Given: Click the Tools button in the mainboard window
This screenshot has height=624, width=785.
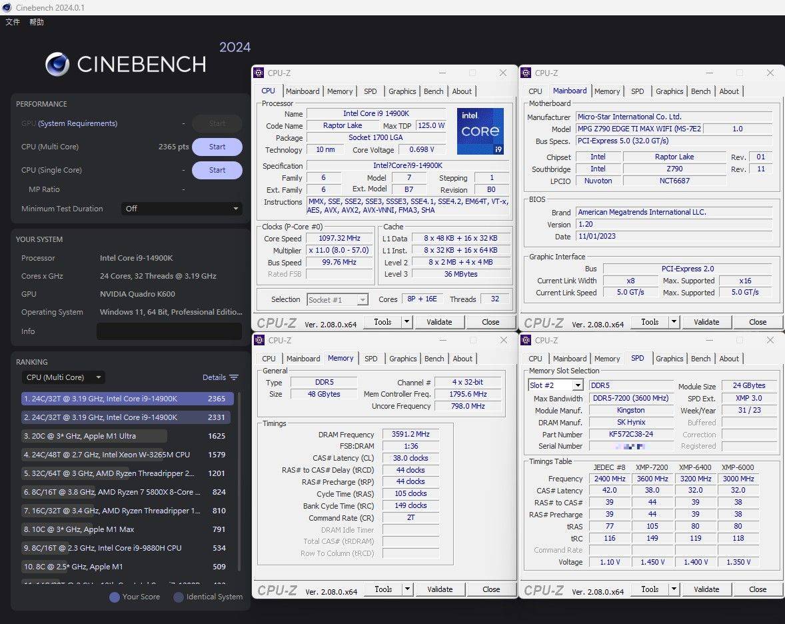Looking at the screenshot, I should click(x=650, y=322).
